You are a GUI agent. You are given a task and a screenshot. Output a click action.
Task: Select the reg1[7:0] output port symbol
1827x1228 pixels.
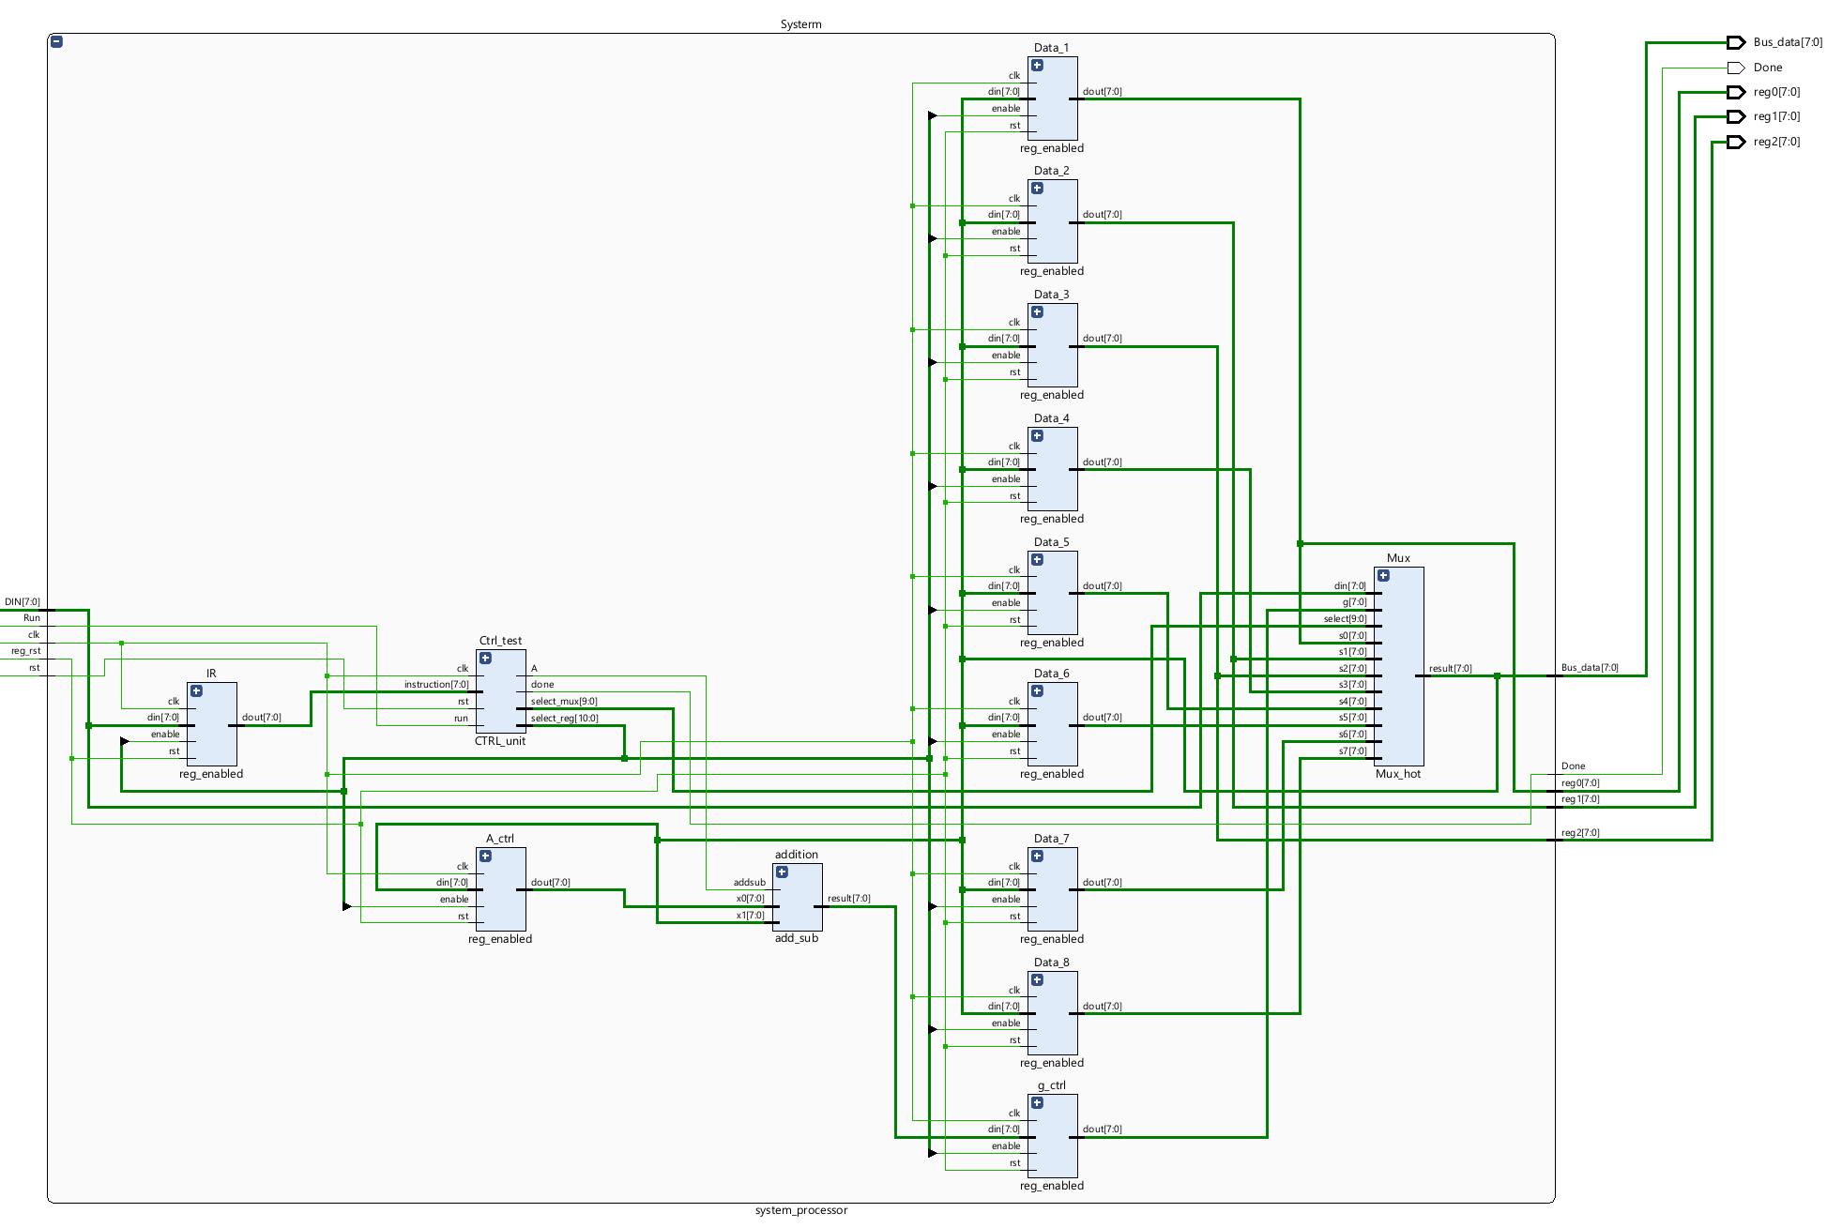[1736, 116]
